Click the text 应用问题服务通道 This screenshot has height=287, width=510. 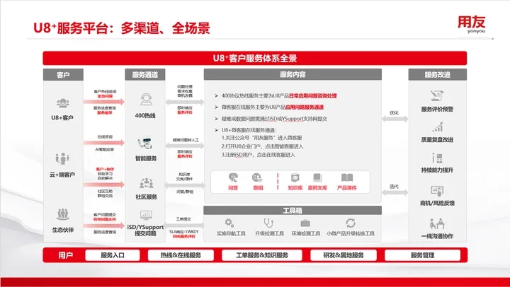pos(305,107)
